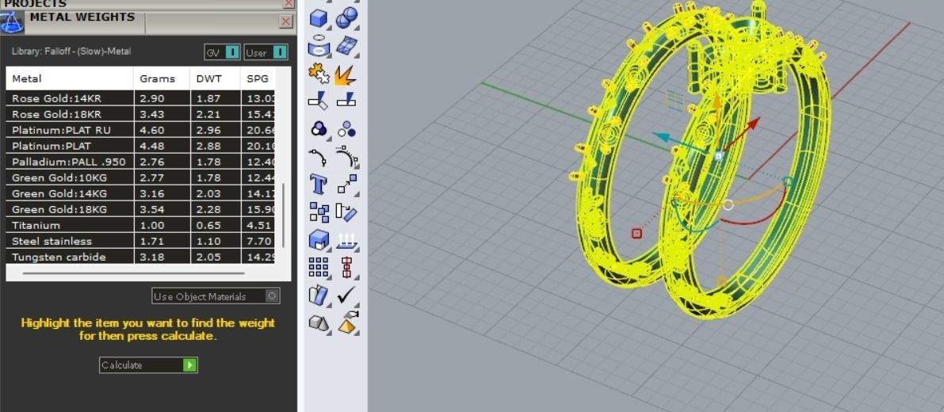Click the metal table vertical scrollbar
The height and width of the screenshot is (412, 944).
[x=283, y=216]
